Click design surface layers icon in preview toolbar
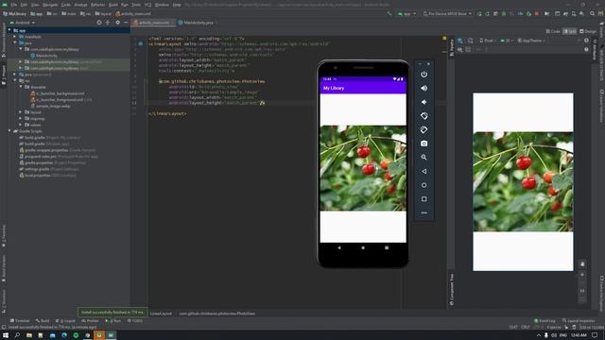 [460, 41]
